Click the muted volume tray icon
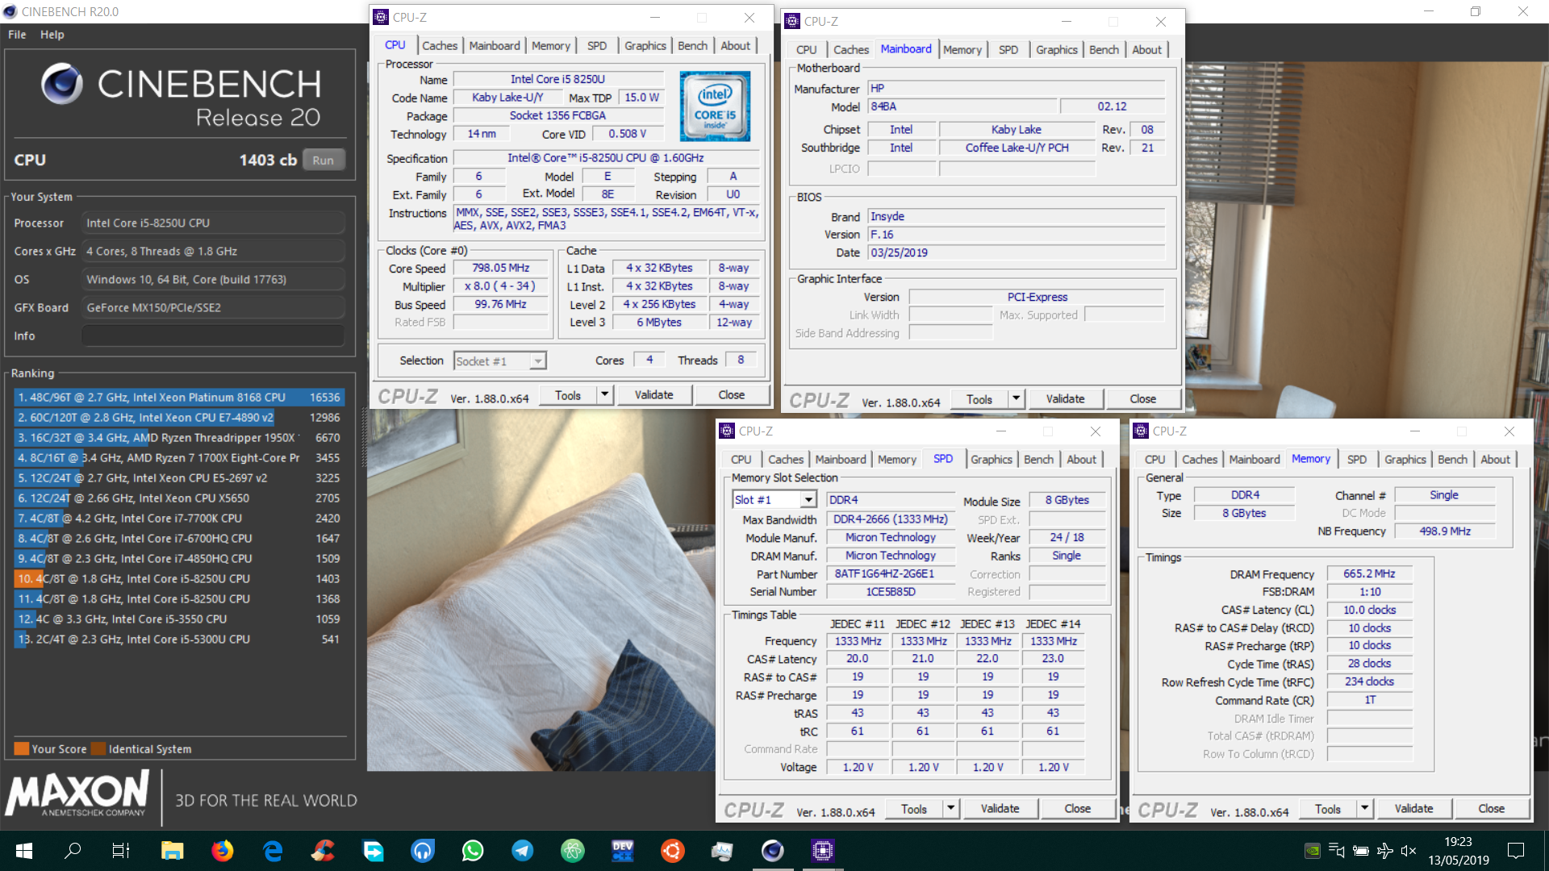The width and height of the screenshot is (1549, 871). click(1409, 851)
